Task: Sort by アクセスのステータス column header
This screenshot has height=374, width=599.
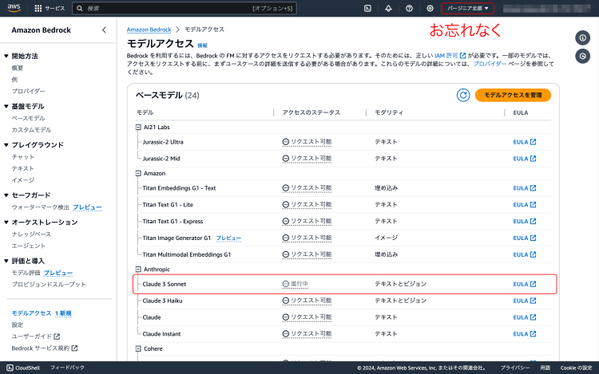Action: 311,112
